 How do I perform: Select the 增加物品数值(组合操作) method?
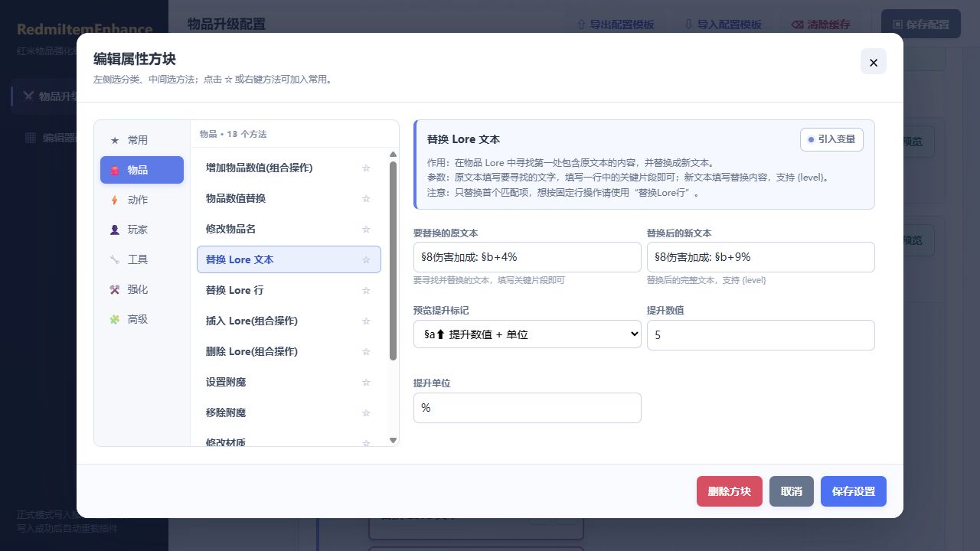coord(289,168)
